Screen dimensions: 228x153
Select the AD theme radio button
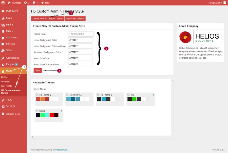click(x=128, y=95)
